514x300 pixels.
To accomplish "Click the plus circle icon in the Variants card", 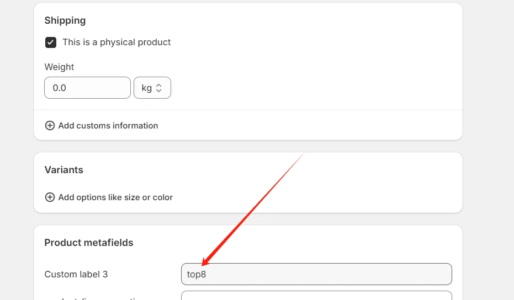I will 50,197.
